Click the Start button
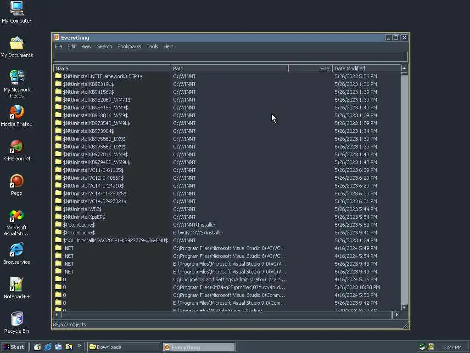Viewport: 470px width, 353px height. (14, 347)
